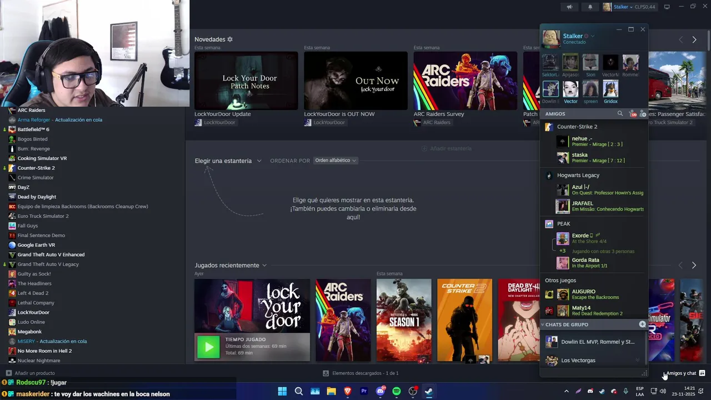The width and height of the screenshot is (711, 400).
Task: Open the notifications bell icon
Action: point(590,7)
